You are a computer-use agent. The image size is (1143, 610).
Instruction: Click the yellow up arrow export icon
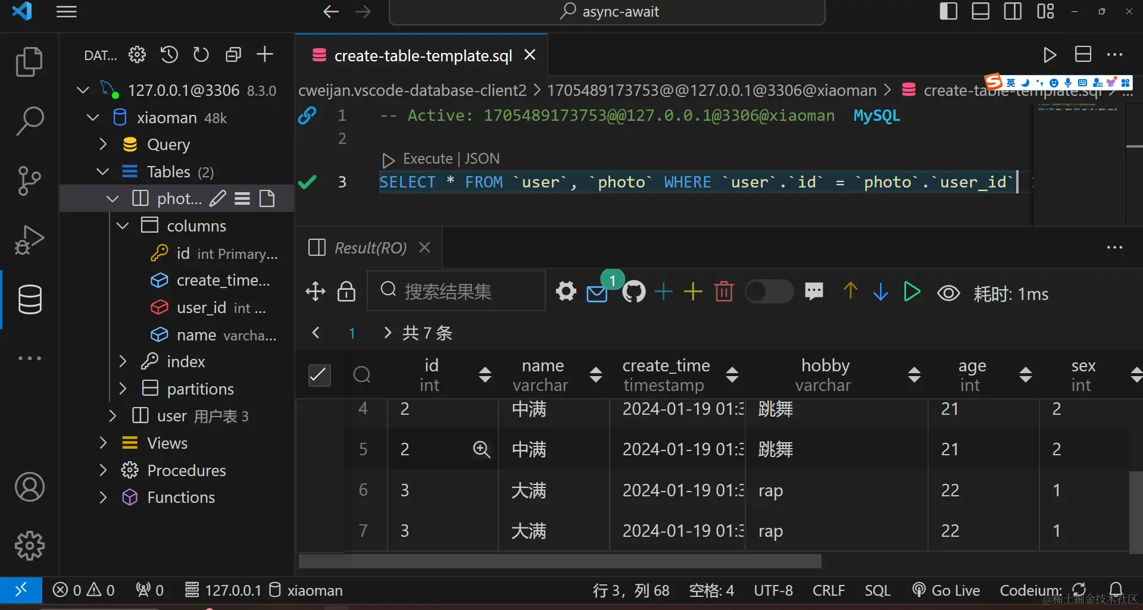(x=850, y=291)
